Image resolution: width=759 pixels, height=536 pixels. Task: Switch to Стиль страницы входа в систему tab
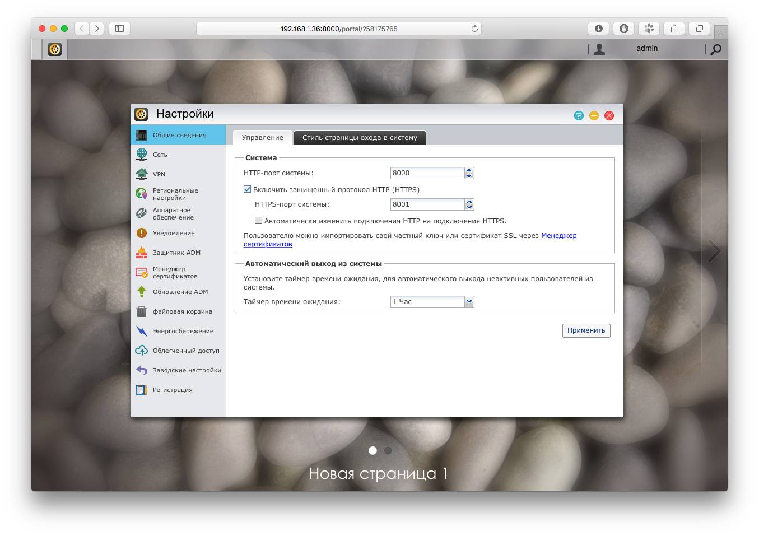(360, 138)
